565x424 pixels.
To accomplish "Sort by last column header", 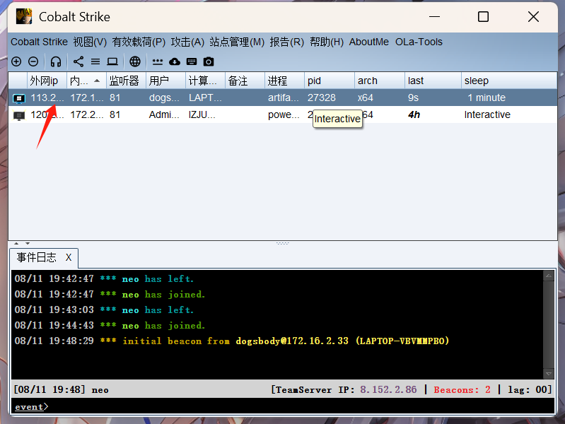I will pyautogui.click(x=433, y=81).
